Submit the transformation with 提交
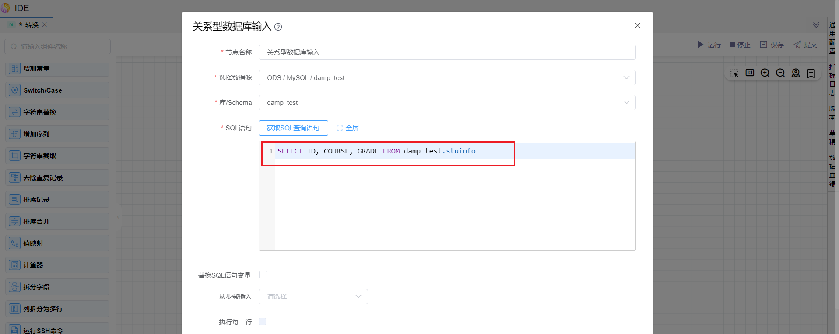 (x=805, y=45)
